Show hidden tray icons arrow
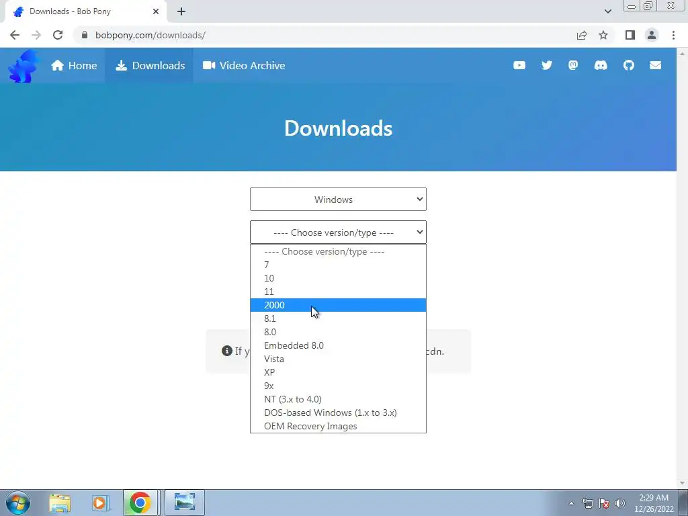688x516 pixels. 571,503
